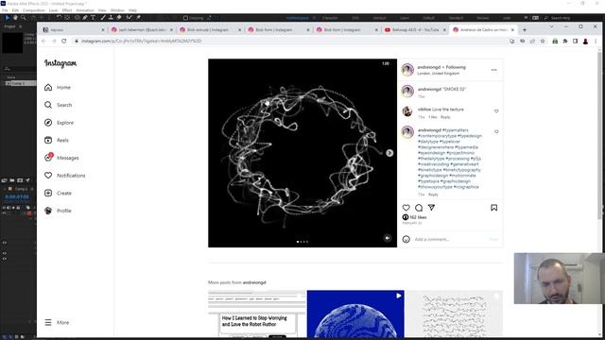
Task: Open the After Effects Project panel menu
Action: pos(21,26)
